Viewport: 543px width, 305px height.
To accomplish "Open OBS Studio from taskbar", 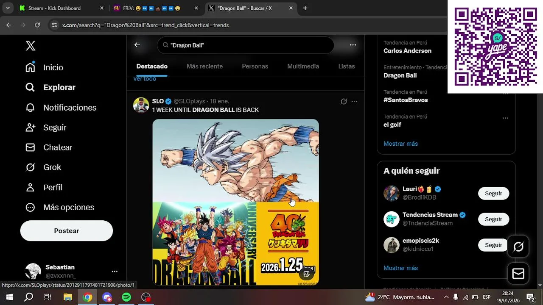I will pos(146,297).
